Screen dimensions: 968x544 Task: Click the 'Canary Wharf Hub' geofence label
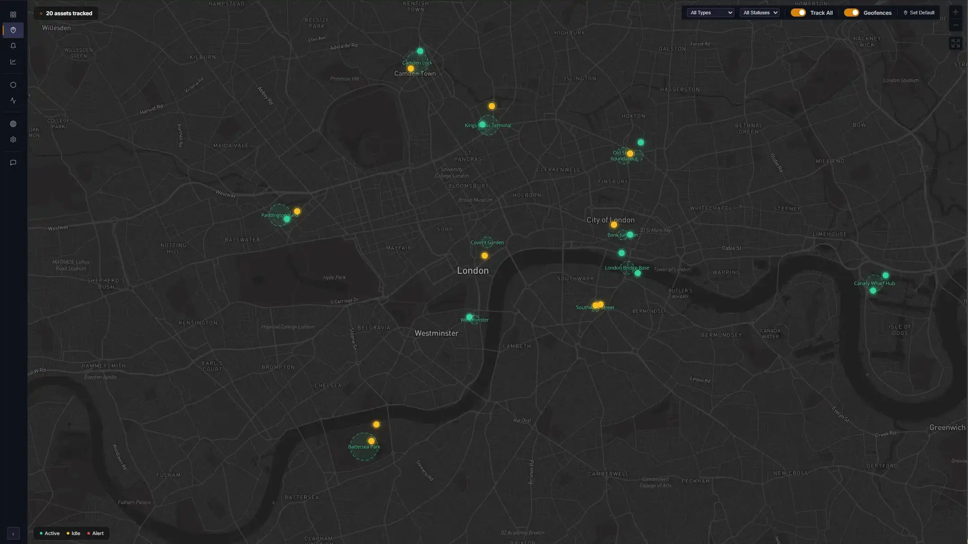point(874,283)
